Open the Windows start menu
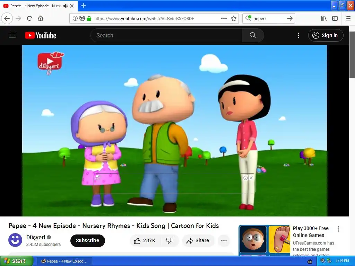The width and height of the screenshot is (355, 266). [x=16, y=261]
